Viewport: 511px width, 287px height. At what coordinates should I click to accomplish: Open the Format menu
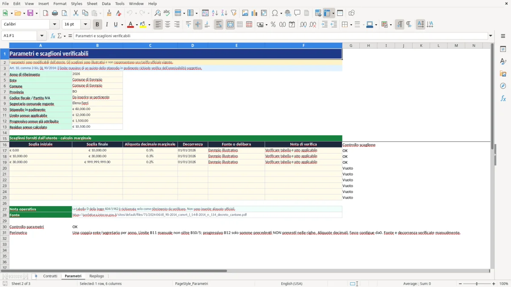(60, 3)
